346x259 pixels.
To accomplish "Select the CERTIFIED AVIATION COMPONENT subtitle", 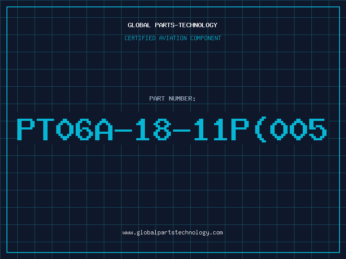I will click(x=173, y=38).
